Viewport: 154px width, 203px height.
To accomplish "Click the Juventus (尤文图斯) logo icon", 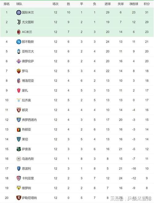I will point(19,22).
